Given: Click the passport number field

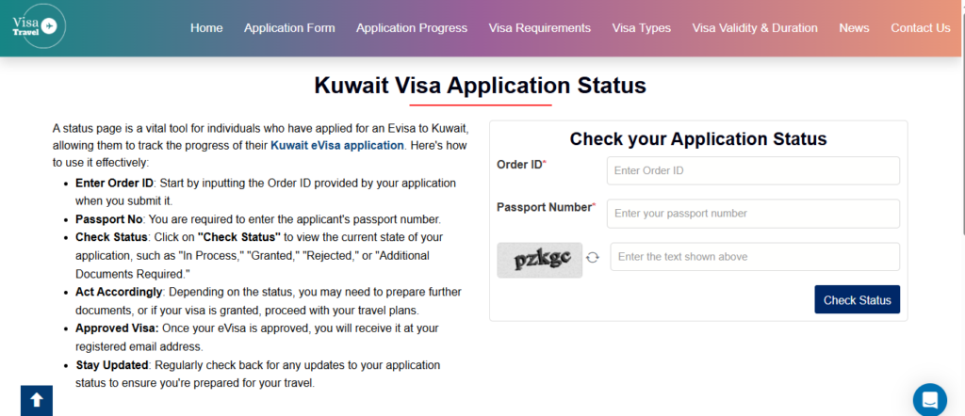Looking at the screenshot, I should [x=753, y=214].
